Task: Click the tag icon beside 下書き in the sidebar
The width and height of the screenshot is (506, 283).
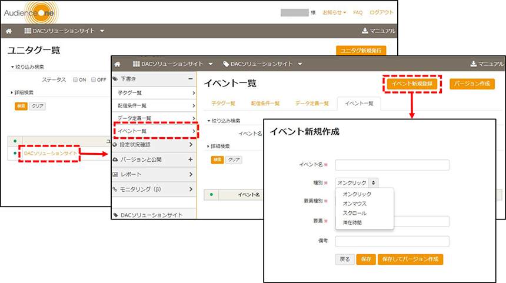Action: (115, 79)
